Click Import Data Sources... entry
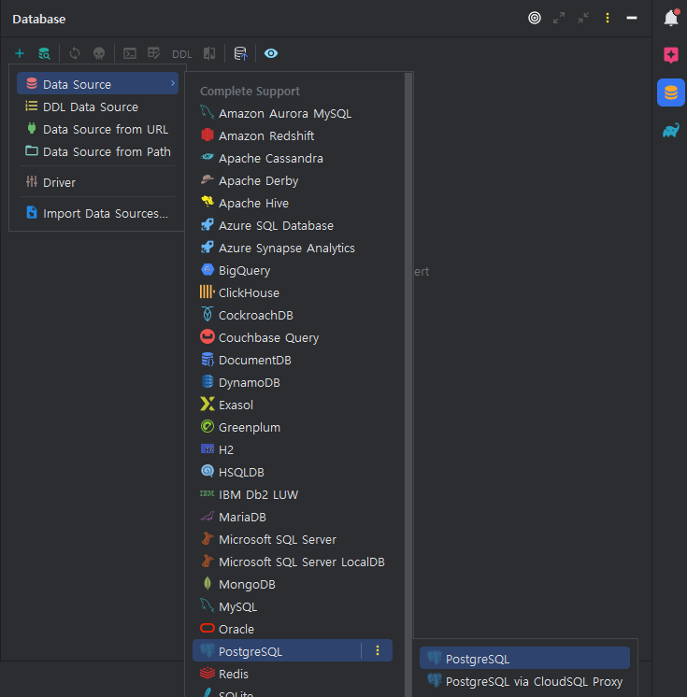The image size is (687, 697). [98, 213]
